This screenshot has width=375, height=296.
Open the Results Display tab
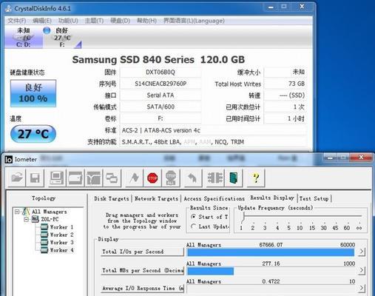(272, 198)
